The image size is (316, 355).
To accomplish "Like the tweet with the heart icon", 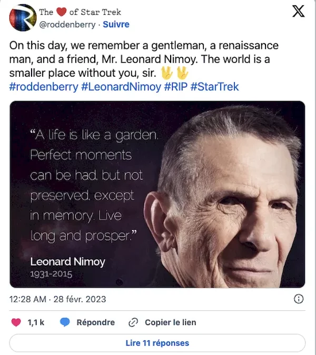I will click(16, 322).
